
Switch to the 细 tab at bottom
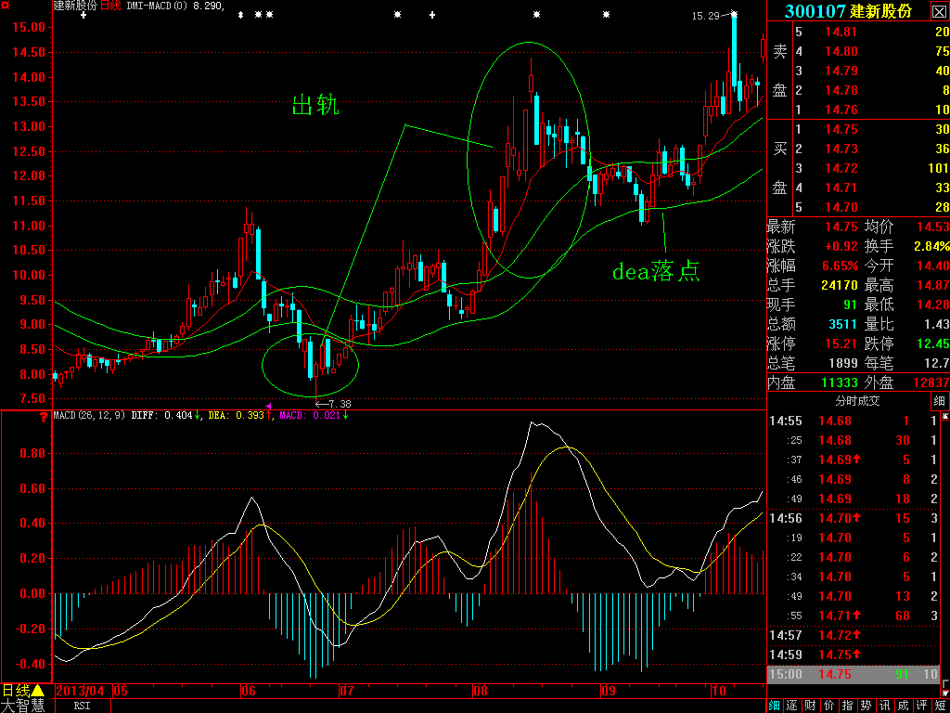coord(775,706)
